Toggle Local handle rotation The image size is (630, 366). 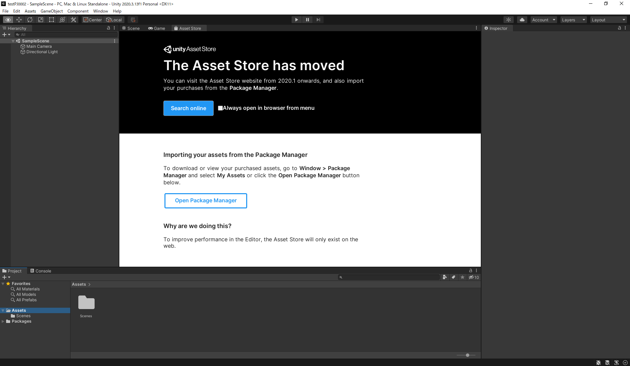(x=114, y=20)
